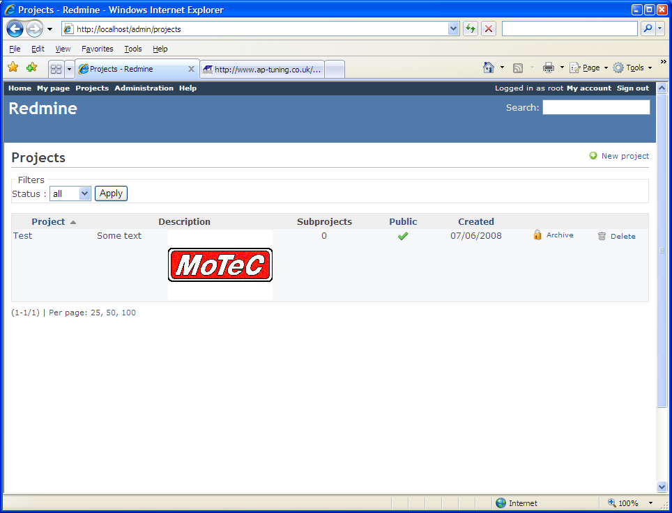Set per page to 50
The height and width of the screenshot is (513, 672).
(x=112, y=313)
